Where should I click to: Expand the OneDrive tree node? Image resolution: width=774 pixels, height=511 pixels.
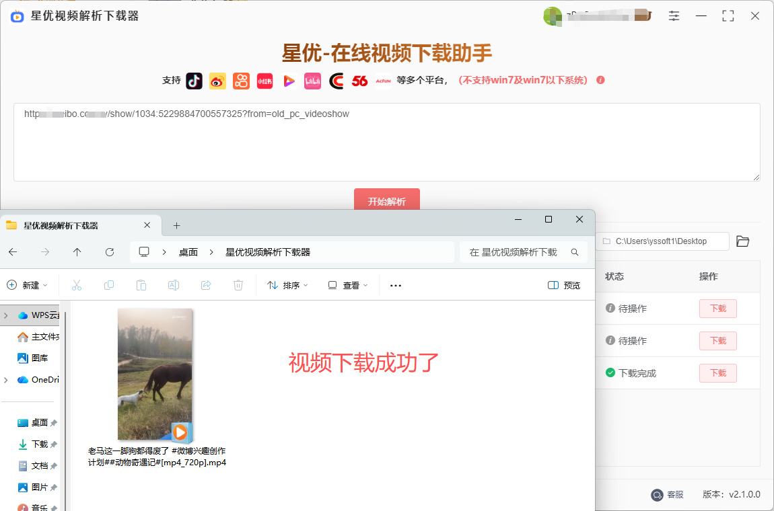6,380
